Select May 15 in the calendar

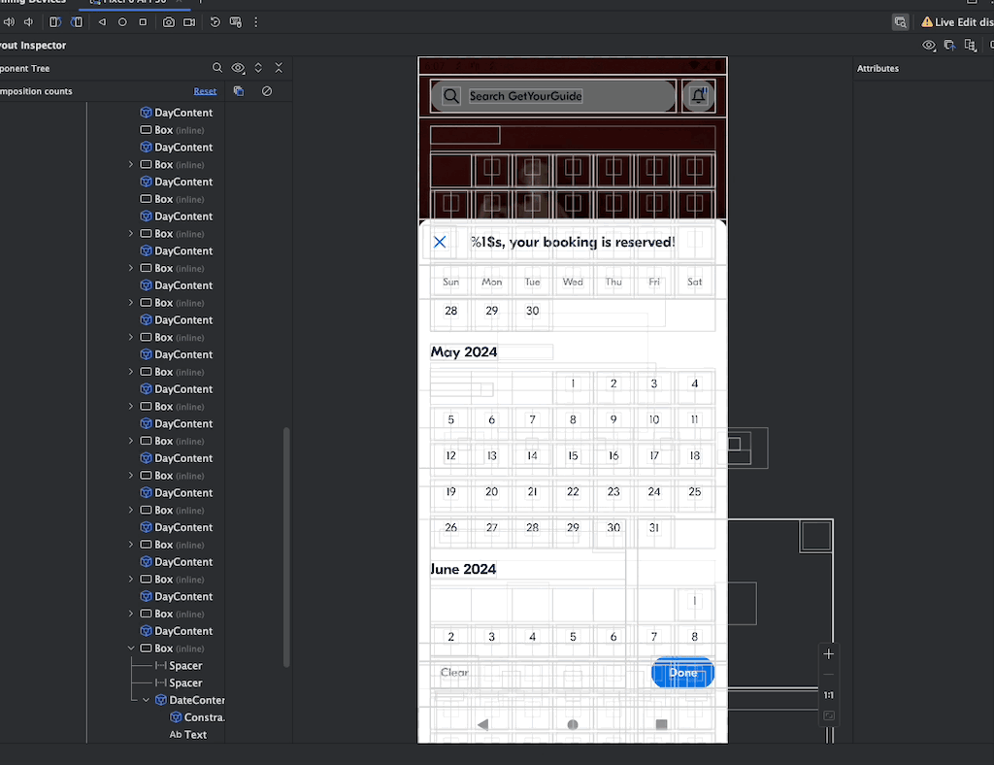coord(573,455)
